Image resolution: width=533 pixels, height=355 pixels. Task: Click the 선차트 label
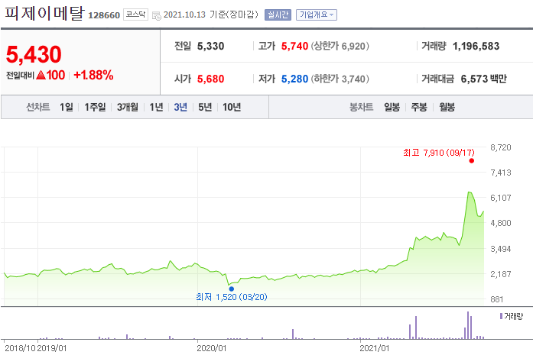(x=37, y=107)
